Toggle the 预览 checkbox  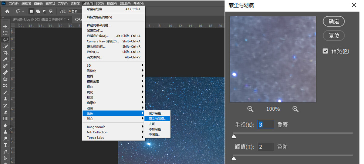point(325,51)
